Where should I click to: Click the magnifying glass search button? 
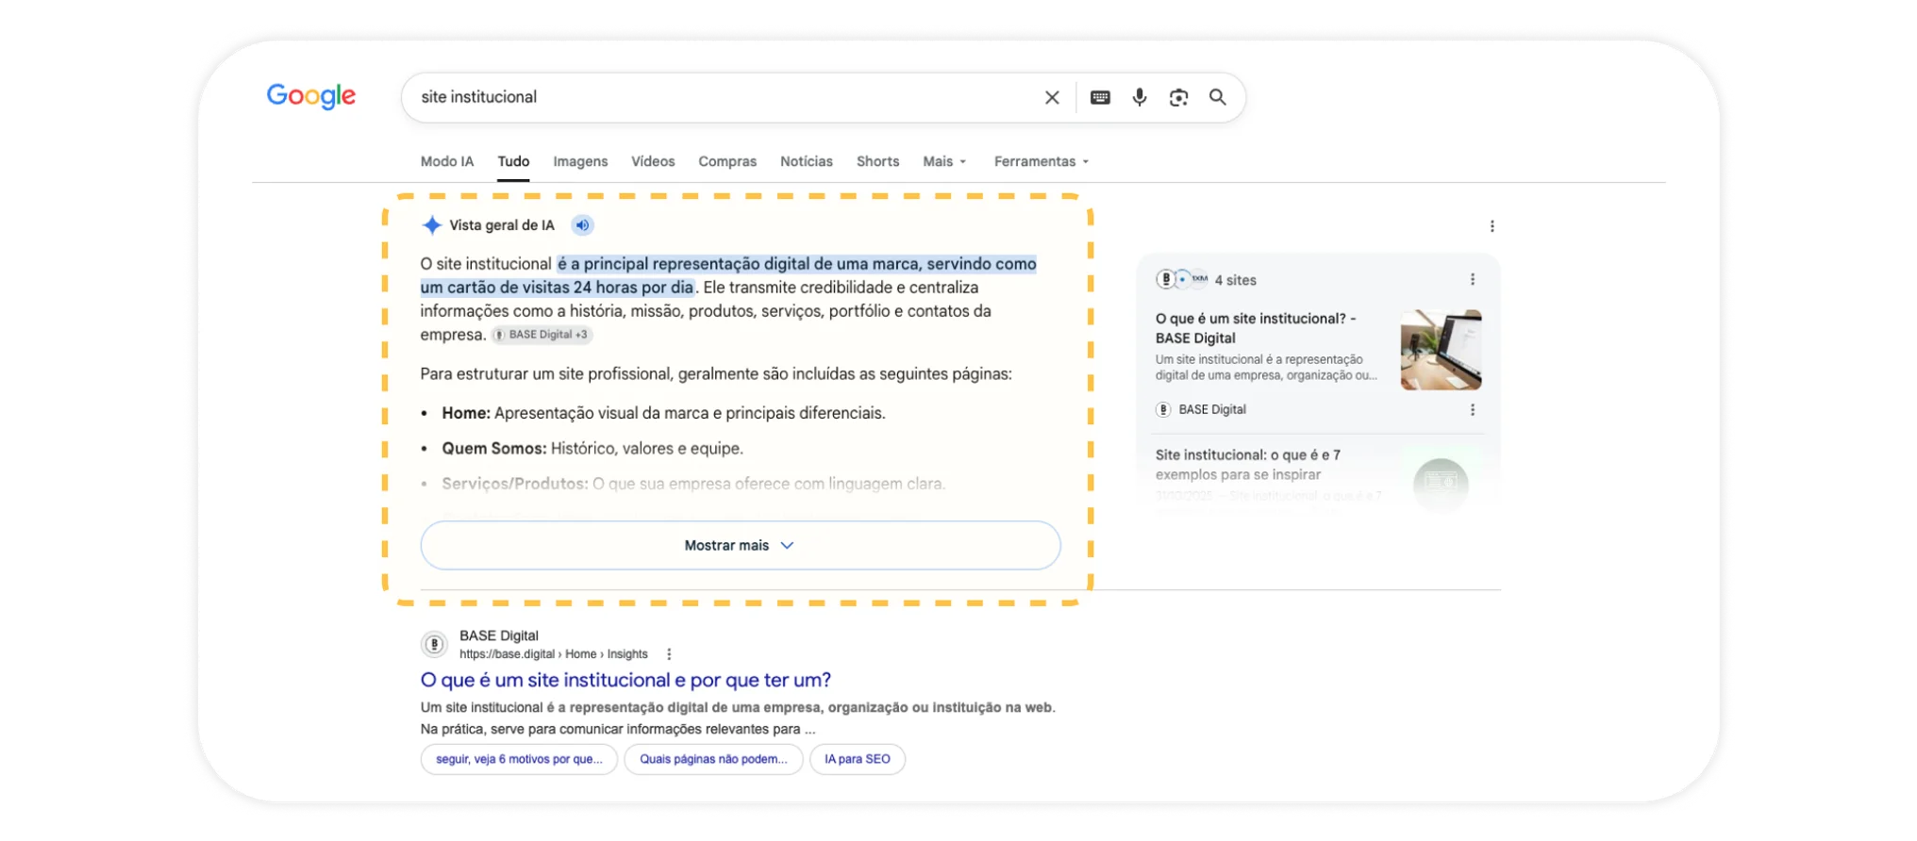point(1218,97)
